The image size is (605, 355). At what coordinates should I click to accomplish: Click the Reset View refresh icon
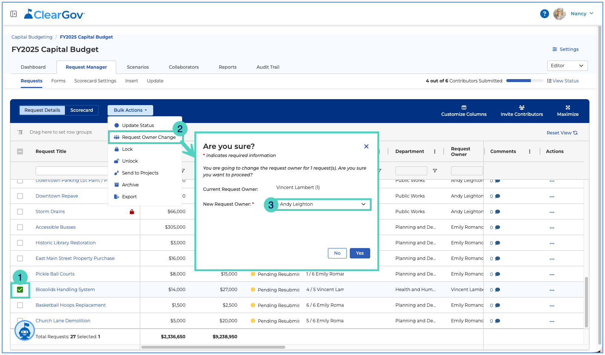pyautogui.click(x=575, y=133)
